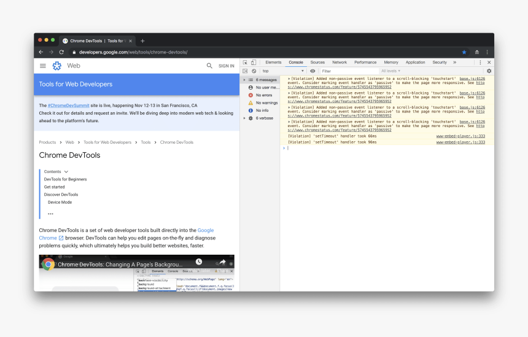
Task: Show more DevTools tabs chevron
Action: [x=454, y=62]
